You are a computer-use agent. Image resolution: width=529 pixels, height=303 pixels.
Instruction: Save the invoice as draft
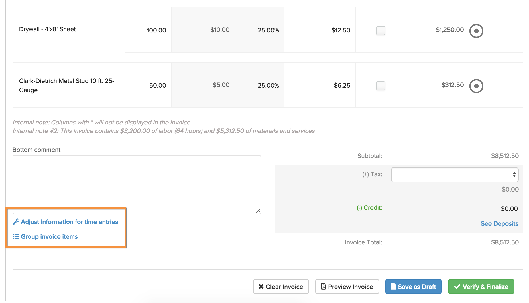pos(413,287)
